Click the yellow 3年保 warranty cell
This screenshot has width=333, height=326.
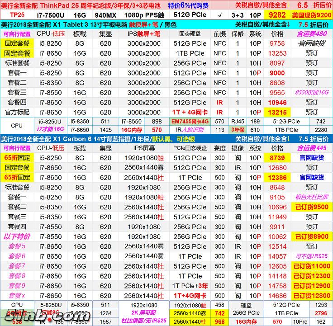point(238,130)
